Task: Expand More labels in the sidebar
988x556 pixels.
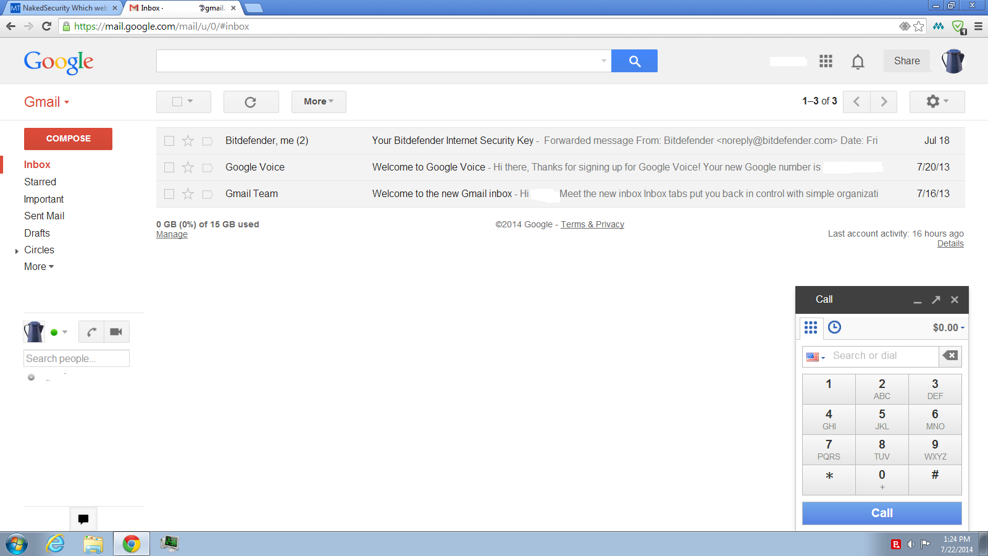Action: (x=39, y=267)
